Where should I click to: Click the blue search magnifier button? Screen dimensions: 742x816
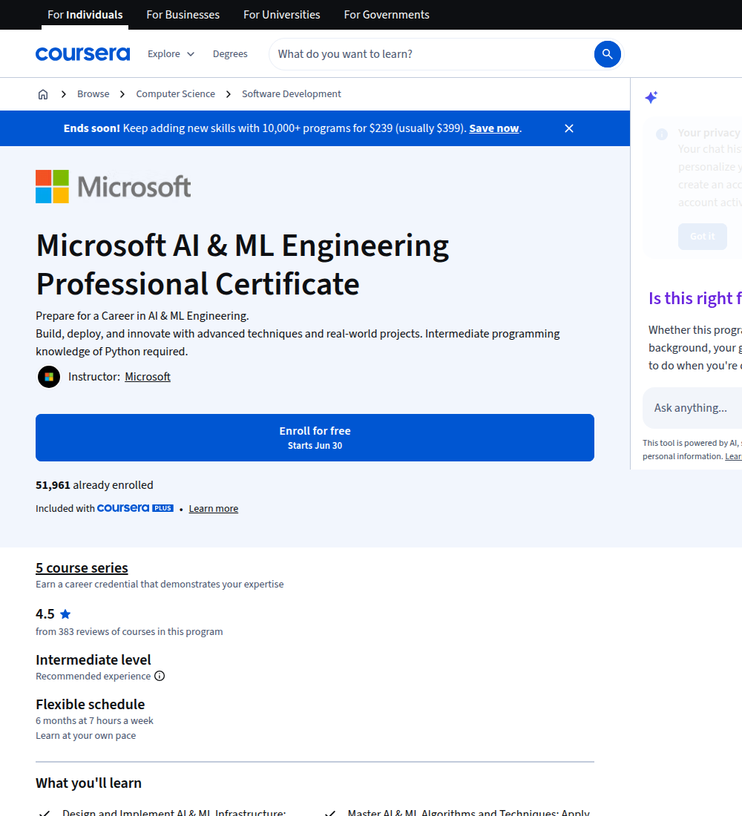point(607,54)
